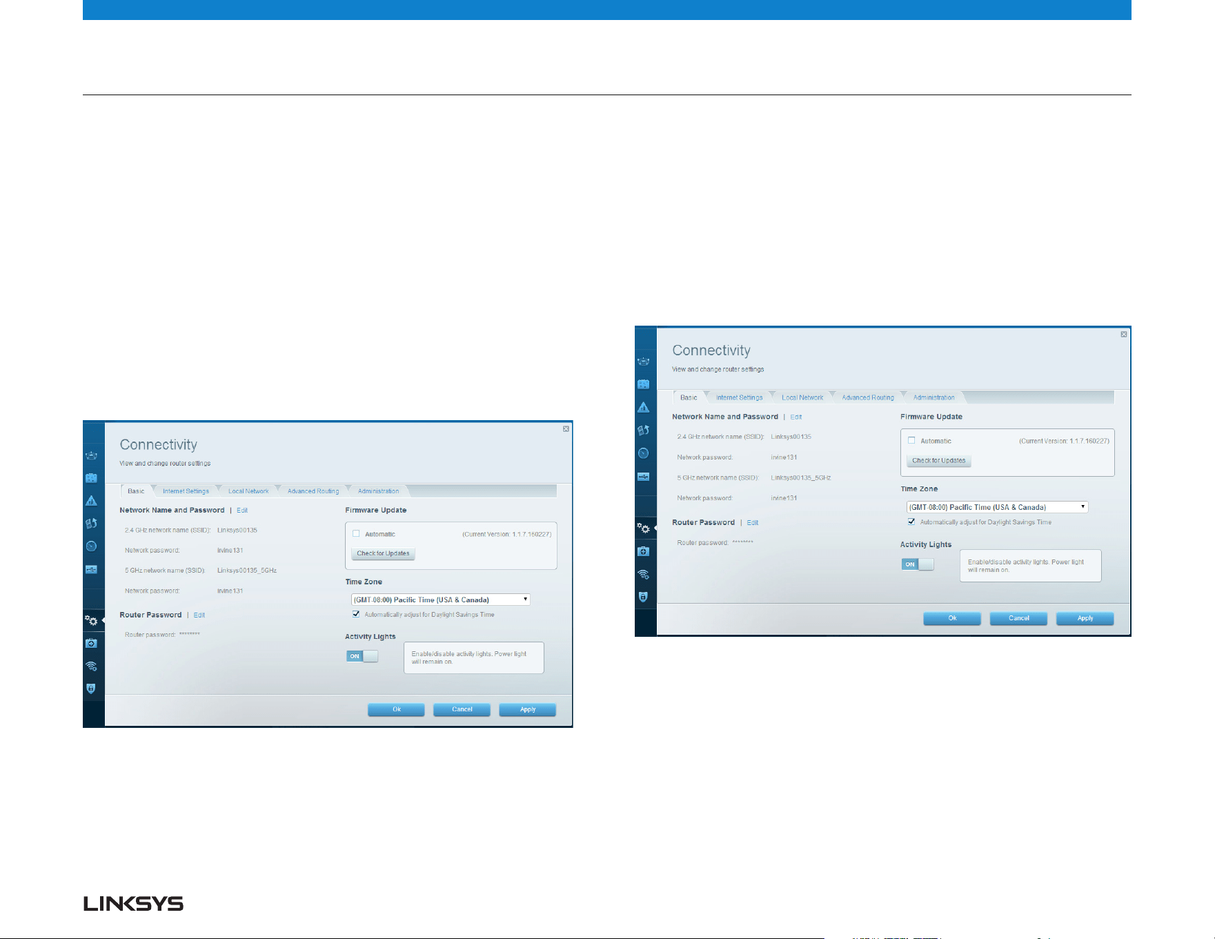Open Parental Controls warning-triangle icon in right screenshot
Image resolution: width=1215 pixels, height=939 pixels.
[x=643, y=407]
